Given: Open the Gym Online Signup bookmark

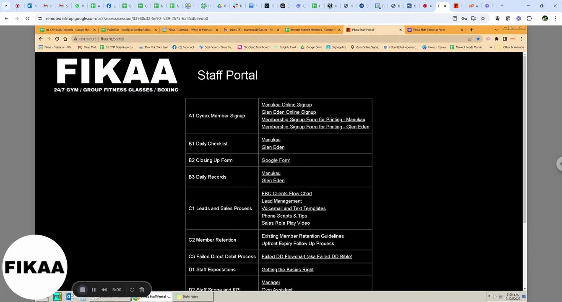Looking at the screenshot, I should coord(365,47).
